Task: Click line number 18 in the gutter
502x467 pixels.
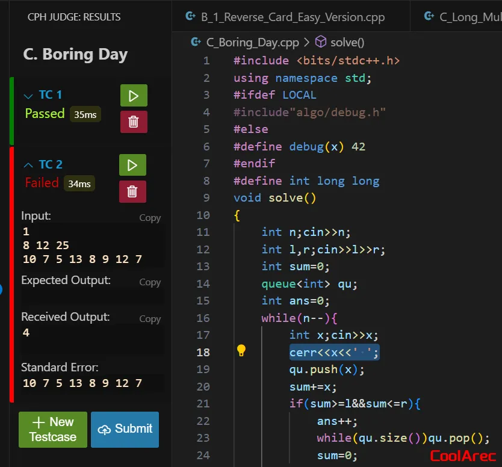Action: (x=203, y=353)
